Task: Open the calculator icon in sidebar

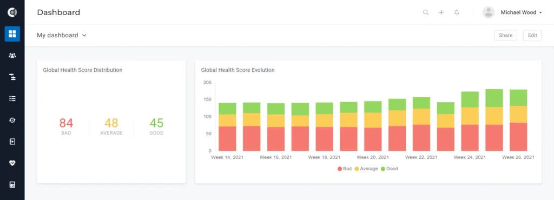Action: [x=12, y=184]
